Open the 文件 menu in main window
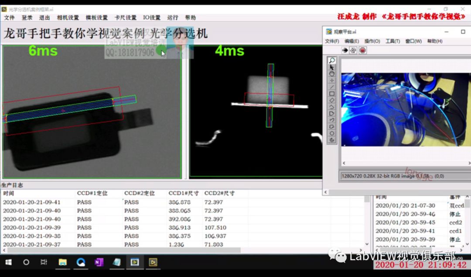This screenshot has width=471, height=277. pyautogui.click(x=9, y=18)
